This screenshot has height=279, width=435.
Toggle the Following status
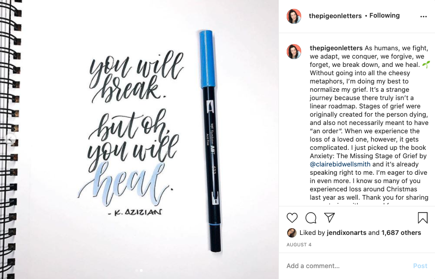click(x=384, y=16)
